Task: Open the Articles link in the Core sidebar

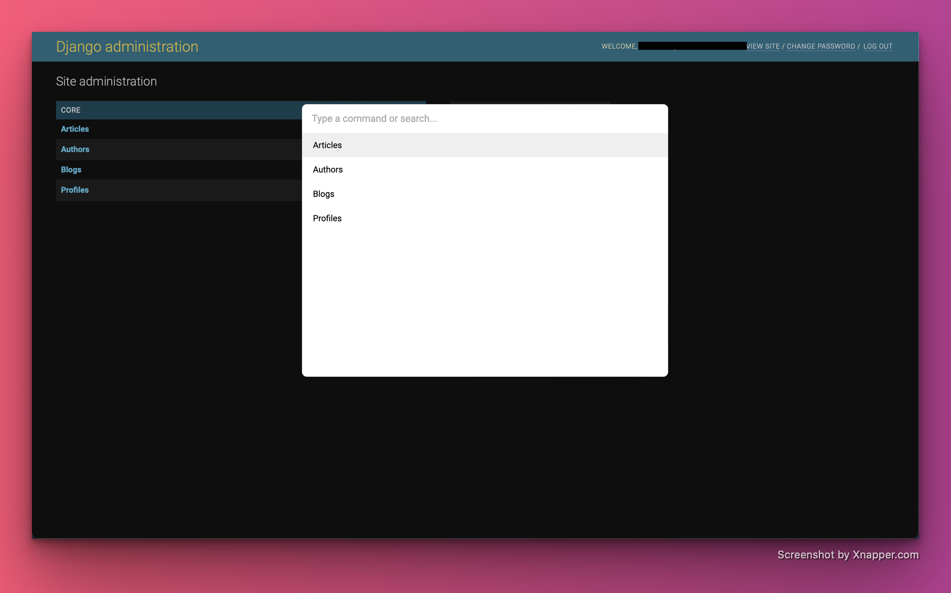Action: click(75, 129)
